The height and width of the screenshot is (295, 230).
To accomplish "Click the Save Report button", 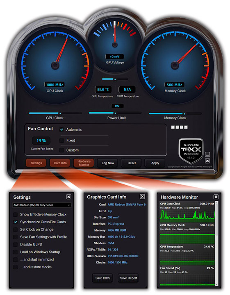I will [128, 278].
